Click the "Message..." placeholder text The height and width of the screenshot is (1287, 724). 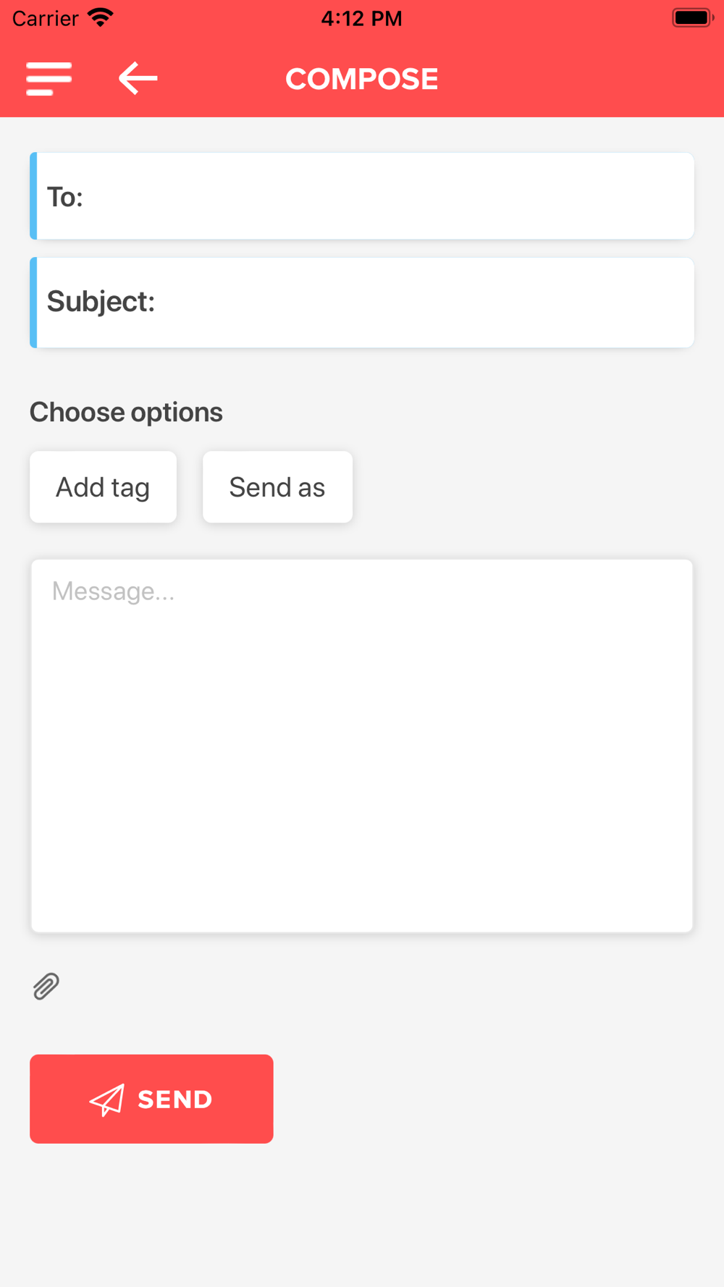click(113, 591)
